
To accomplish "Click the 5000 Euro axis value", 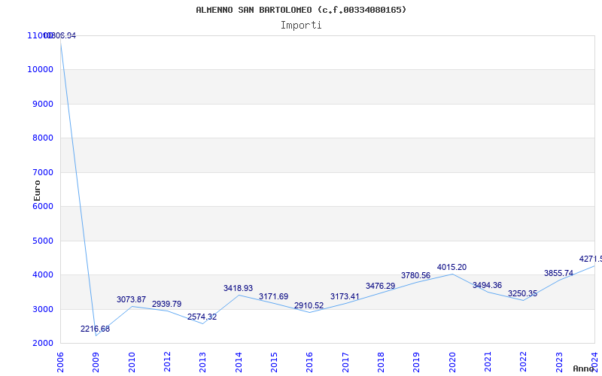I will (x=42, y=241).
